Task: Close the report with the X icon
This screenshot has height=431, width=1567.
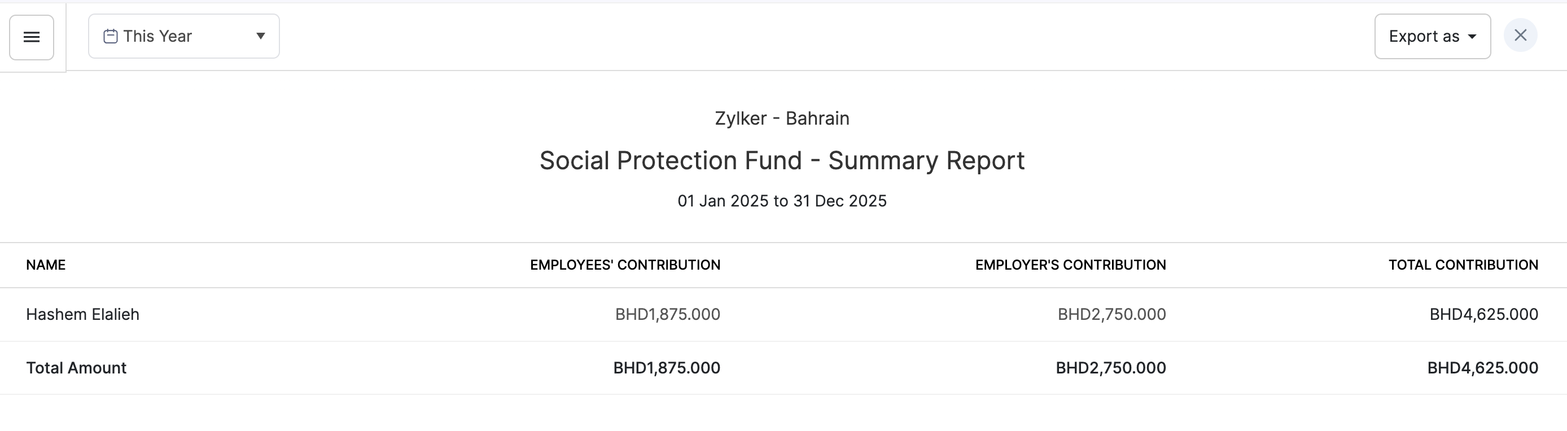Action: coord(1520,35)
